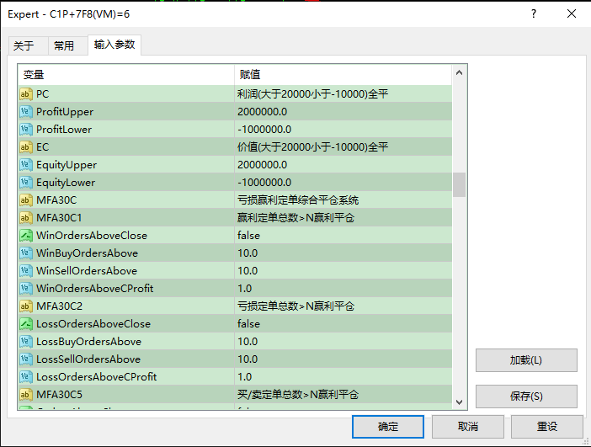Select the EC value 价值(大于20000小于-10000)全平
This screenshot has height=447, width=591.
pos(313,147)
